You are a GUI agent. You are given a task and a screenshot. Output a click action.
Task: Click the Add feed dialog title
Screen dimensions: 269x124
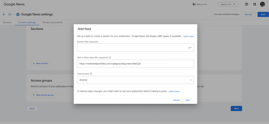coord(84,29)
